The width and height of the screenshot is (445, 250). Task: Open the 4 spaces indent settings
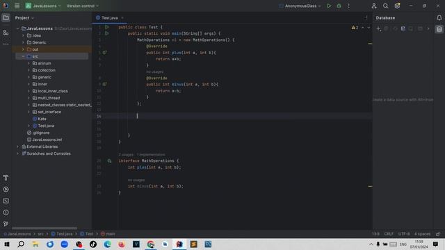[x=422, y=234]
